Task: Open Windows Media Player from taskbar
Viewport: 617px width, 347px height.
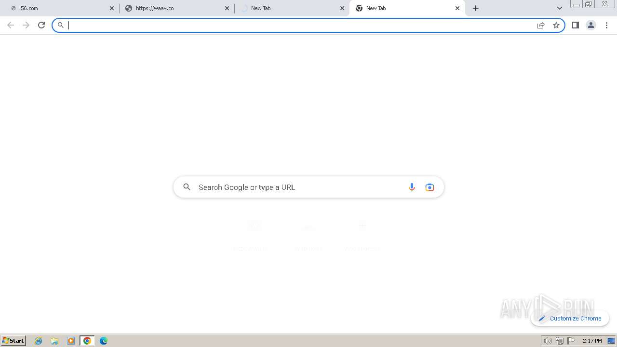Action: click(71, 341)
